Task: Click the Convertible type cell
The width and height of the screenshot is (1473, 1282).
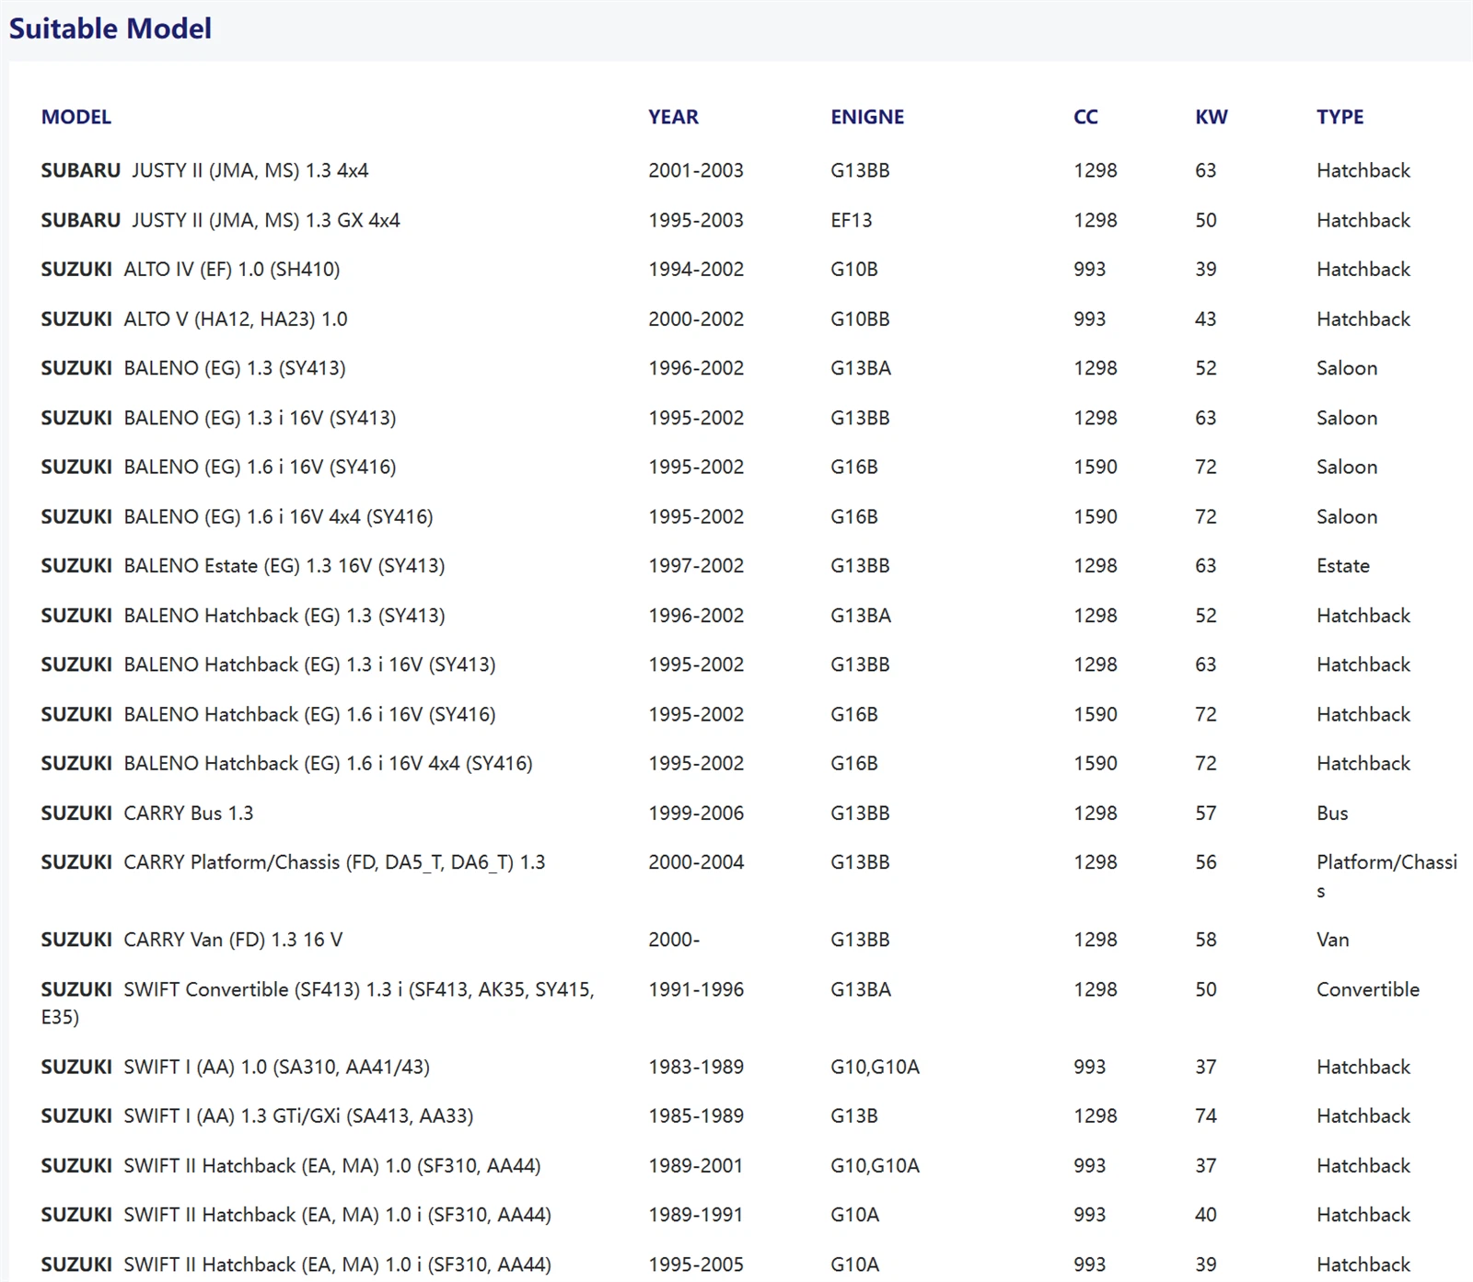Action: click(x=1367, y=989)
